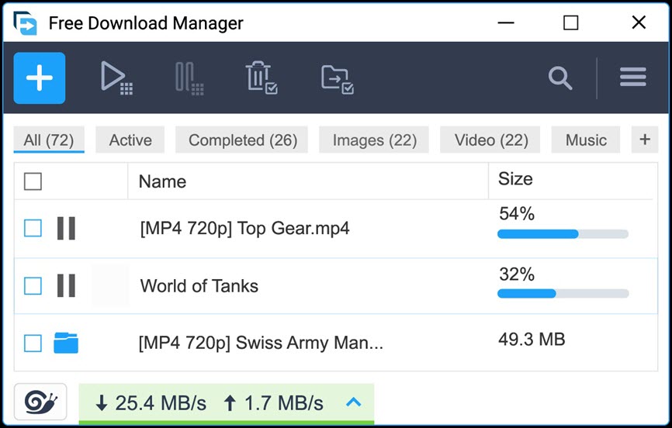Delete selected downloads with the trash icon

[262, 78]
